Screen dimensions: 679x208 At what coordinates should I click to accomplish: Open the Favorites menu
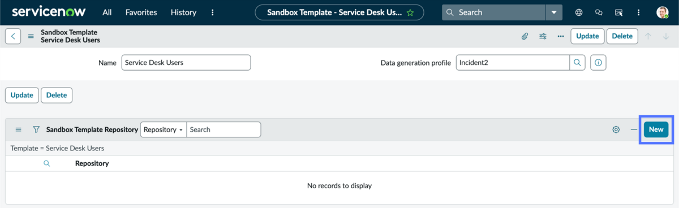pyautogui.click(x=141, y=12)
